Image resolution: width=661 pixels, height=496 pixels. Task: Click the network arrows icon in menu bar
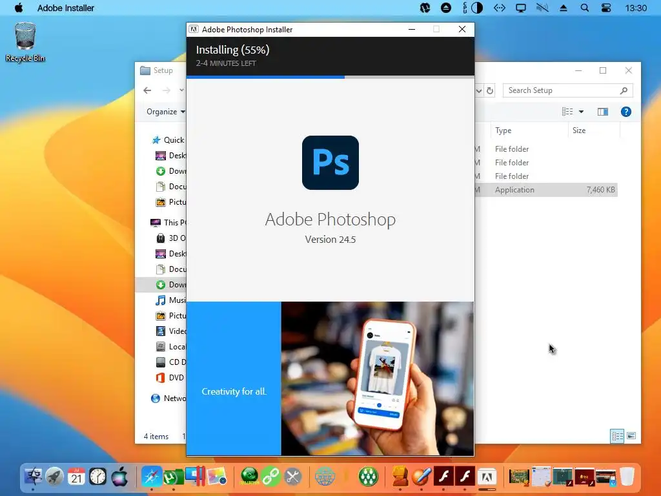[x=500, y=8]
